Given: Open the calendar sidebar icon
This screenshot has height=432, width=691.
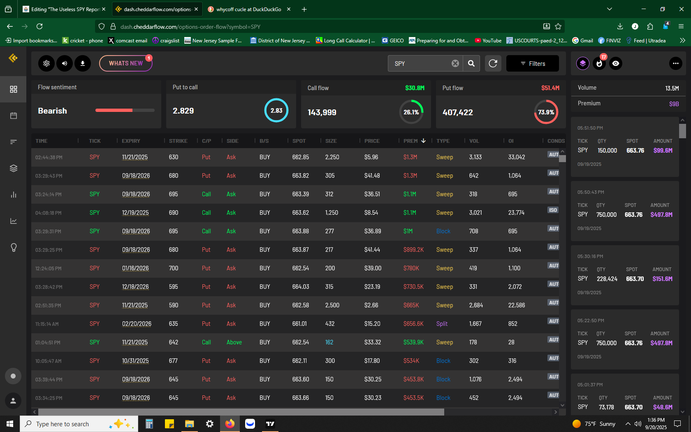Looking at the screenshot, I should [14, 116].
